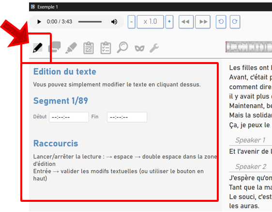This screenshot has height=212, width=272.
Task: Click the 'Edition du texte' heading
Action: click(x=65, y=72)
